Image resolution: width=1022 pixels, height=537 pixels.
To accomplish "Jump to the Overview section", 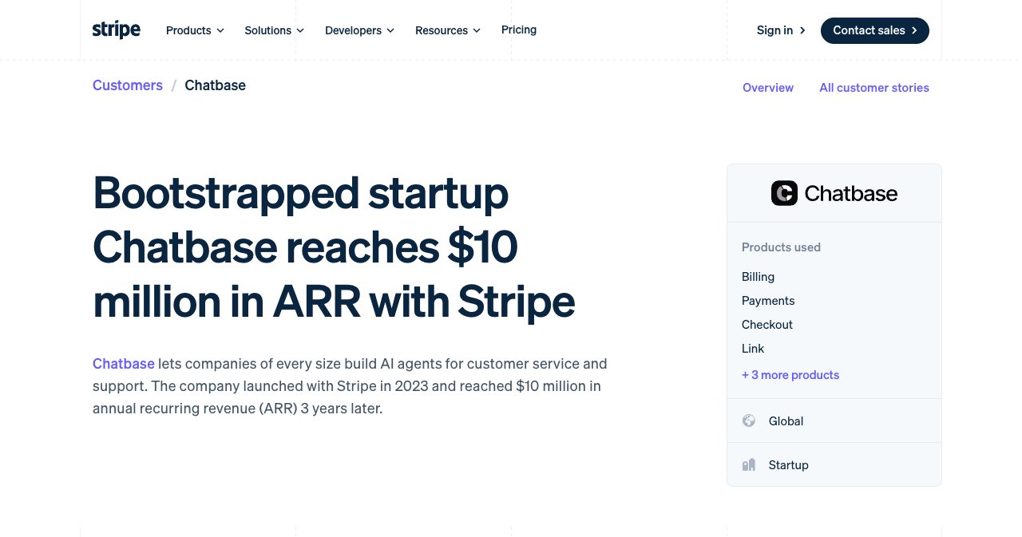I will pos(768,88).
